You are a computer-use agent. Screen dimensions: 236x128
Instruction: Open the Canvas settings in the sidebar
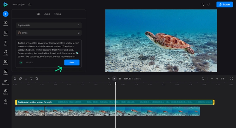click(x=5, y=33)
